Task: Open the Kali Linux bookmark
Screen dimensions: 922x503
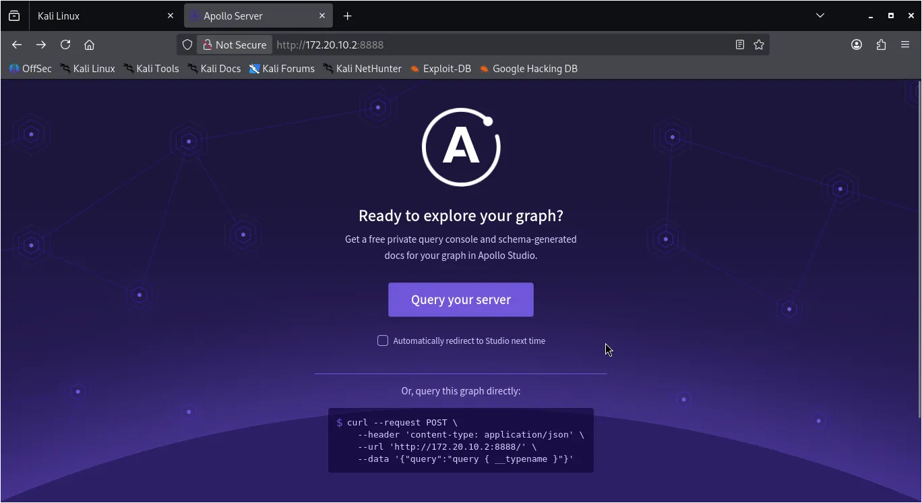Action: (88, 68)
